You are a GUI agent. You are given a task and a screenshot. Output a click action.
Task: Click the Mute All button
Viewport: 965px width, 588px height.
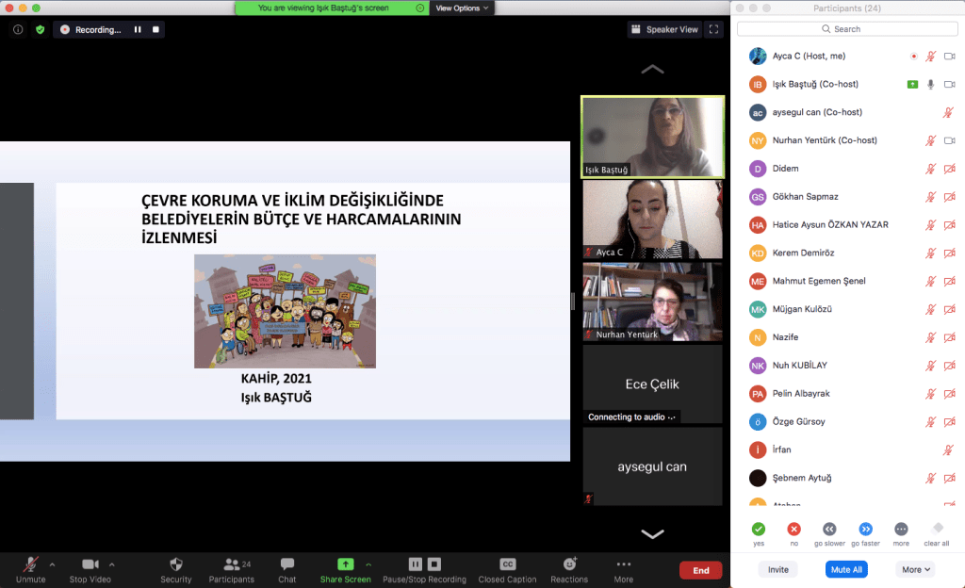(845, 569)
